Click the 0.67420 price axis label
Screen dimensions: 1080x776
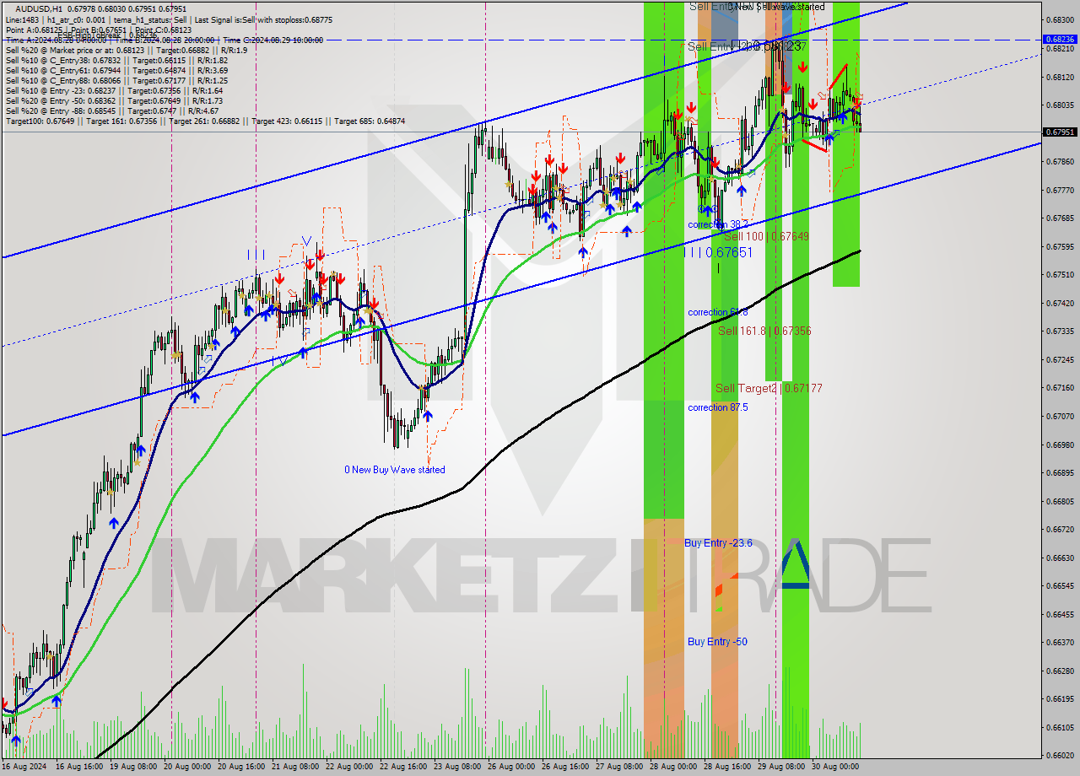1060,303
